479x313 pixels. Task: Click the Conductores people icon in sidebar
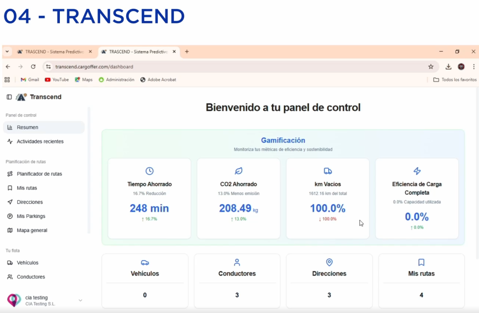click(10, 277)
